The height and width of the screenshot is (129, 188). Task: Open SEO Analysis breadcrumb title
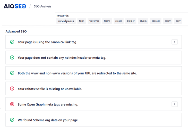(x=42, y=6)
